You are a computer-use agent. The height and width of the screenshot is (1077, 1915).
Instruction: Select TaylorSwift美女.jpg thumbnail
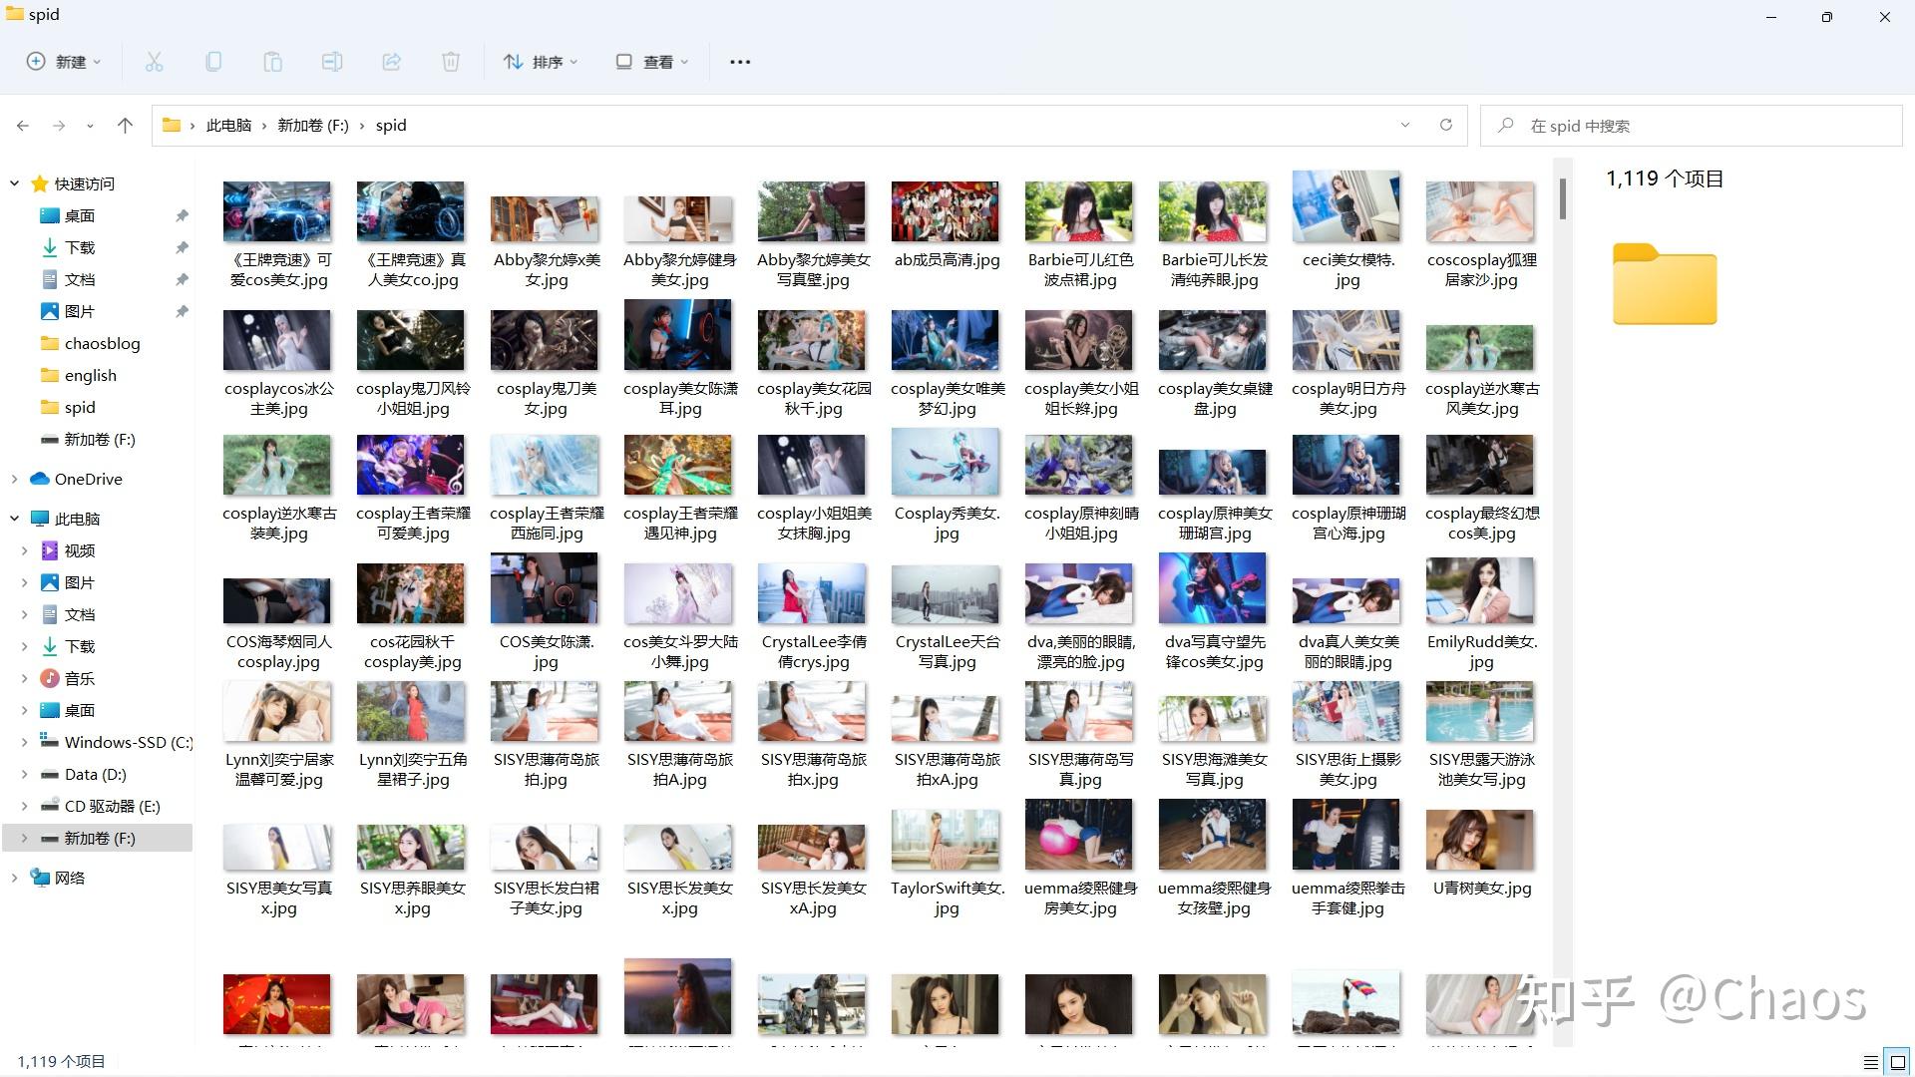(x=946, y=841)
